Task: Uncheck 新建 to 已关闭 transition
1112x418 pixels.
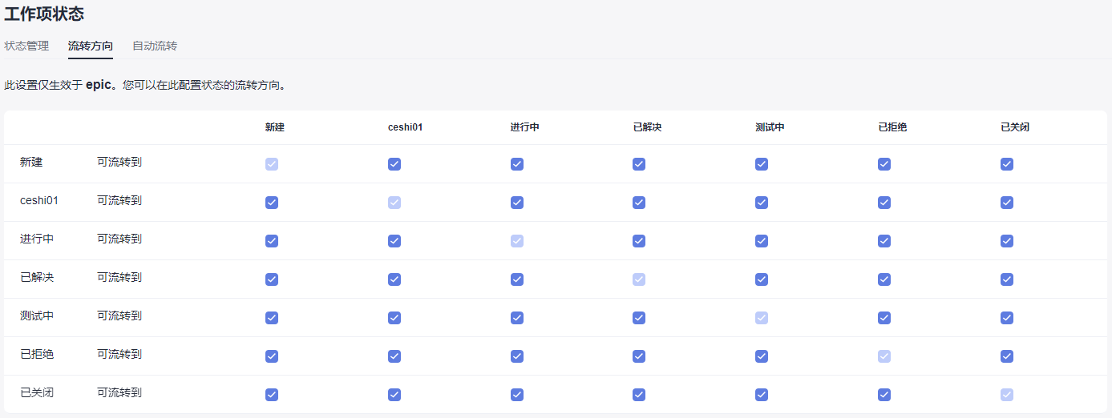Action: click(x=1007, y=164)
